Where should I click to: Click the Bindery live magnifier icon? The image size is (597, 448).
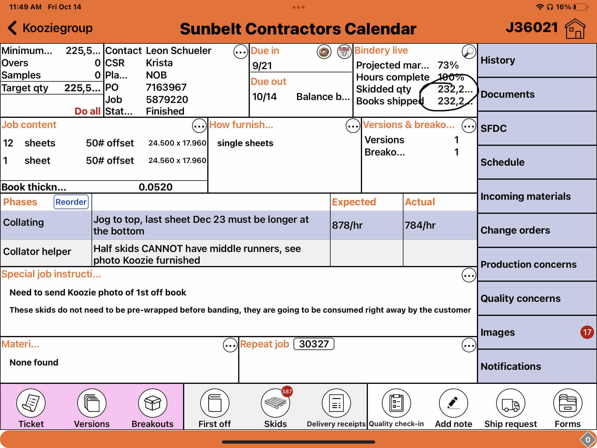pyautogui.click(x=469, y=52)
